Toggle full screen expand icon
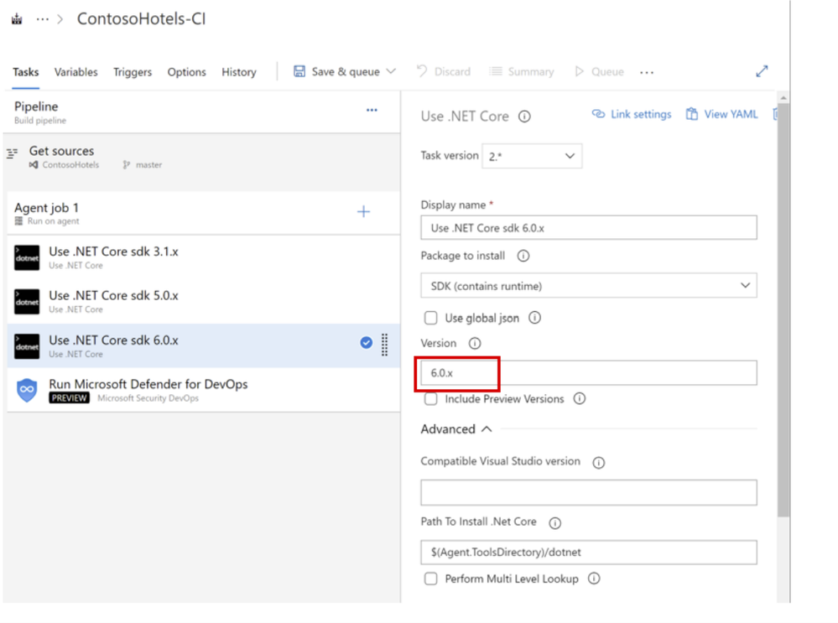The image size is (838, 623). tap(762, 71)
